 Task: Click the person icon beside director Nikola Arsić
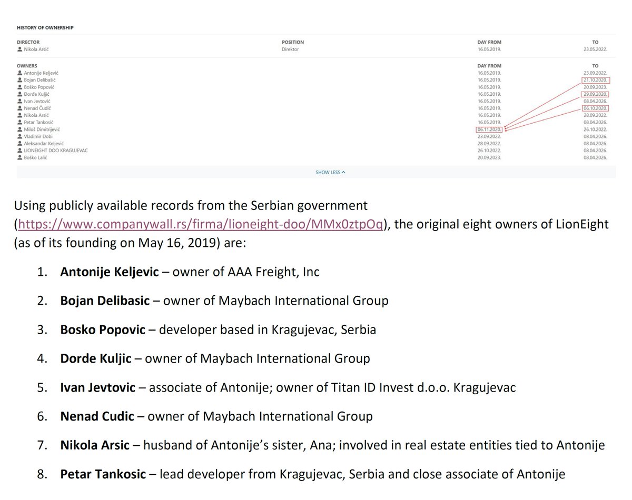click(20, 49)
